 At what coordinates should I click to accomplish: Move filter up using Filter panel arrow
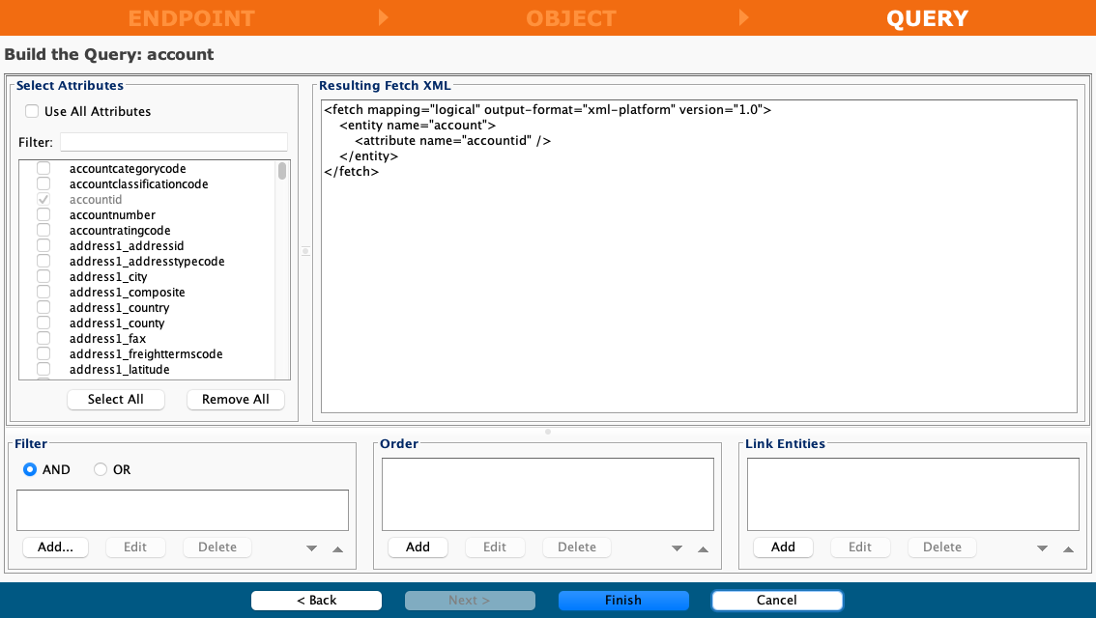click(337, 548)
